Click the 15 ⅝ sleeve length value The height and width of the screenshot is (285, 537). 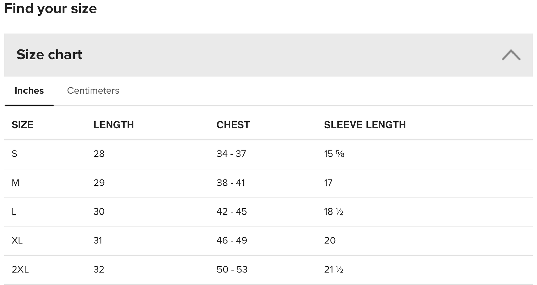(x=334, y=154)
